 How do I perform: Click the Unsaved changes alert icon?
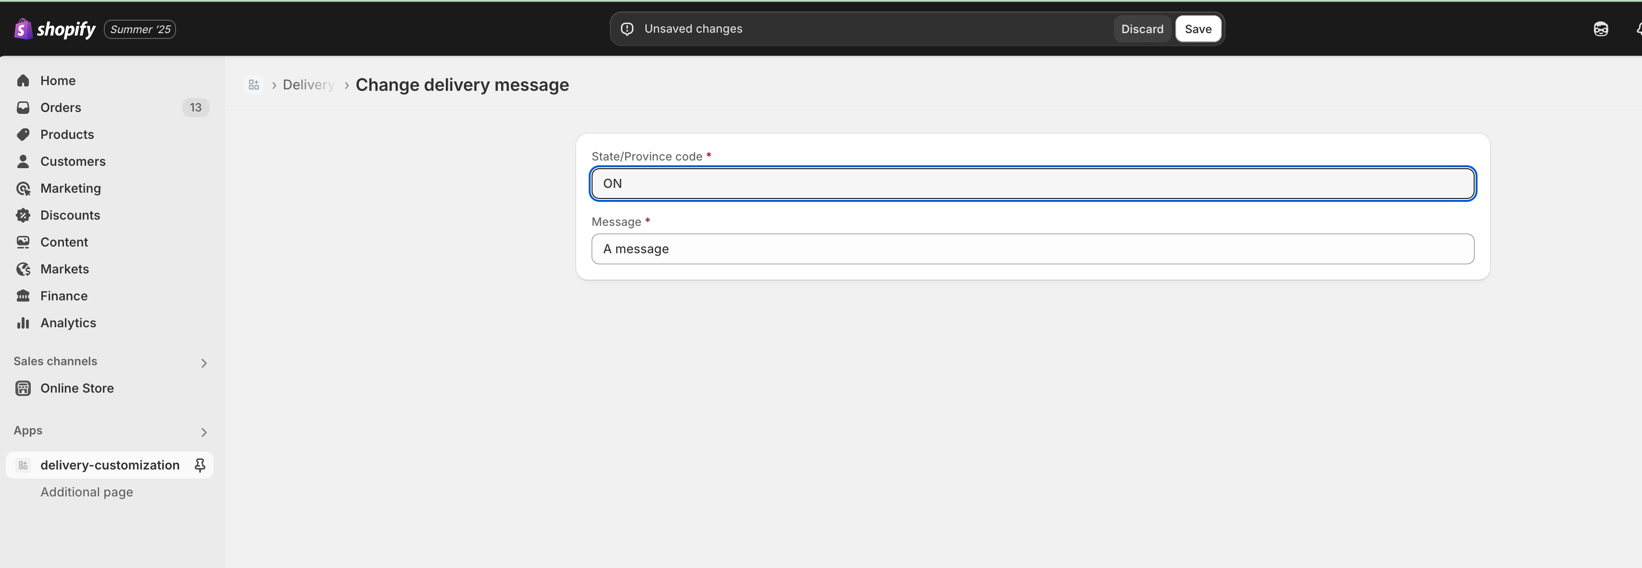coord(627,29)
